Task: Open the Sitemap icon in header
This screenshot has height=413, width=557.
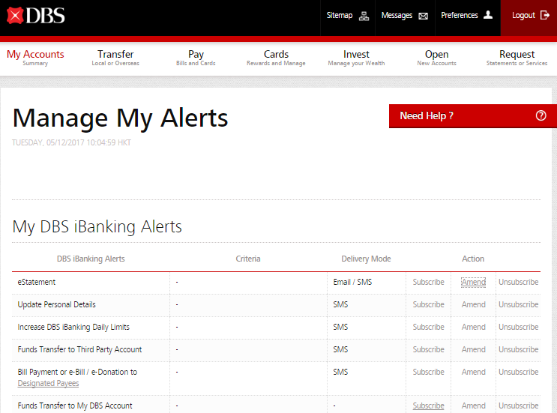Action: click(x=364, y=16)
